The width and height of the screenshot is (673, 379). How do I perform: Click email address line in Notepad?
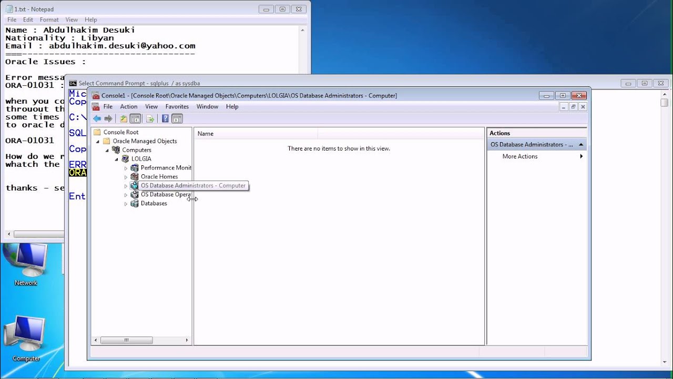point(100,46)
